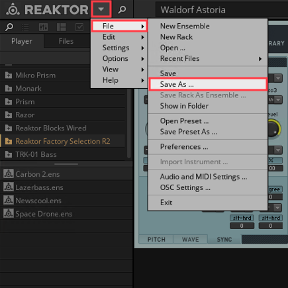Select Open ... in File menu
This screenshot has height=288, width=288.
pos(208,48)
